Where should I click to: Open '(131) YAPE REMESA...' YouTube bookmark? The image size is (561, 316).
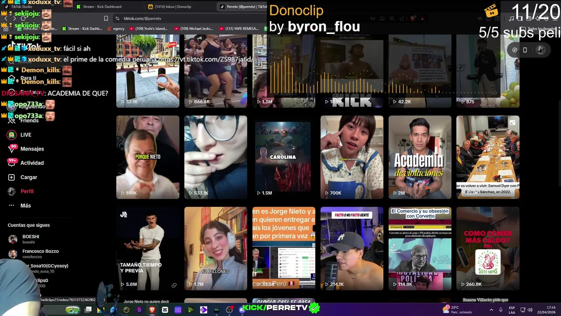239,29
